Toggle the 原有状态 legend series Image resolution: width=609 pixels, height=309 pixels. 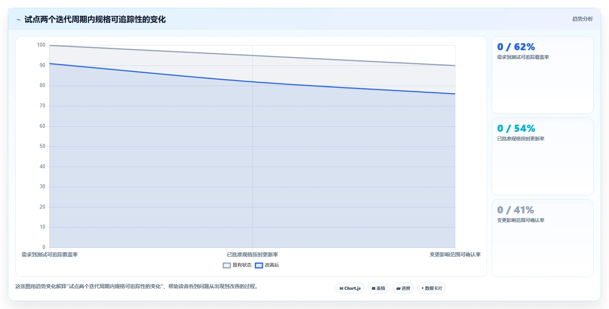(x=237, y=265)
